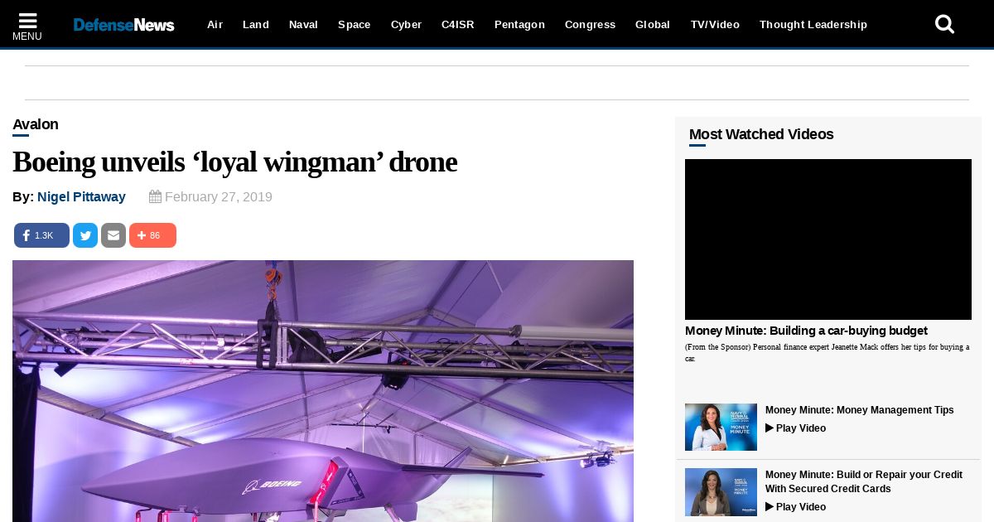
Task: Click the February 27, 2019 date
Action: pyautogui.click(x=210, y=197)
